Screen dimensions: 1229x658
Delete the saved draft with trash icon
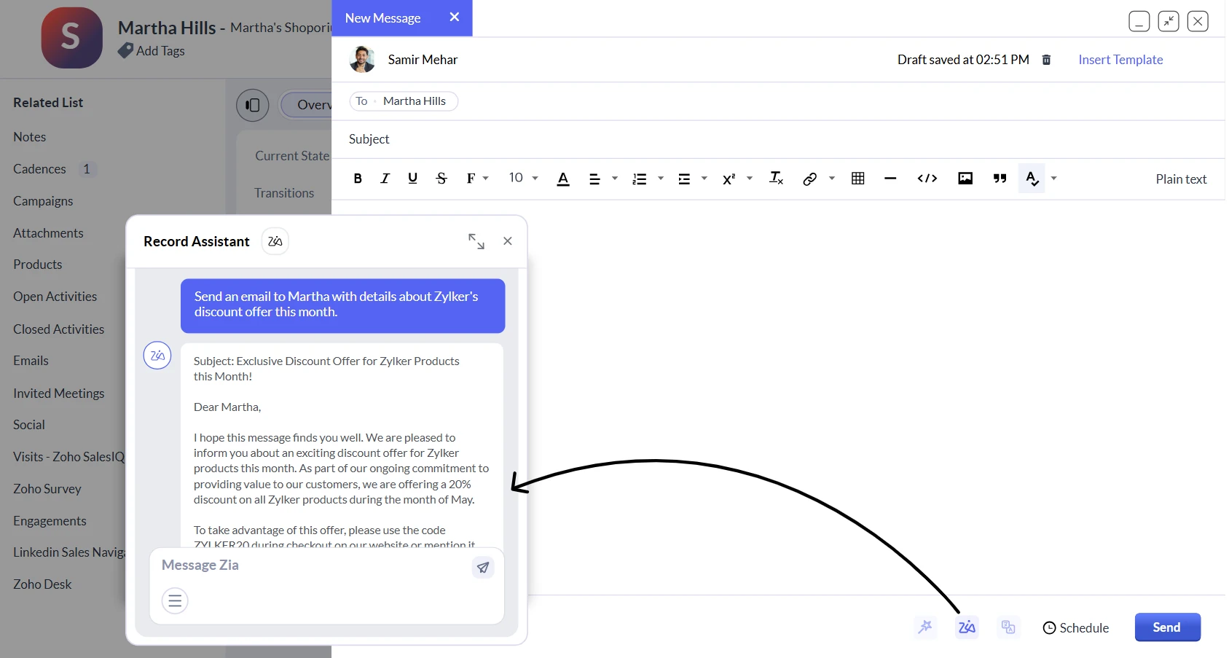tap(1046, 60)
